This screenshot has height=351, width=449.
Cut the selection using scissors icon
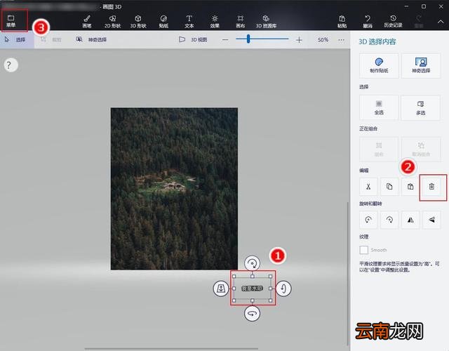pyautogui.click(x=368, y=187)
